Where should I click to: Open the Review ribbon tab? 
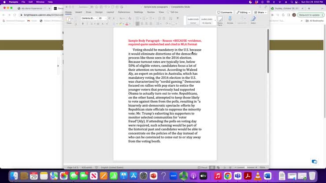(x=151, y=12)
